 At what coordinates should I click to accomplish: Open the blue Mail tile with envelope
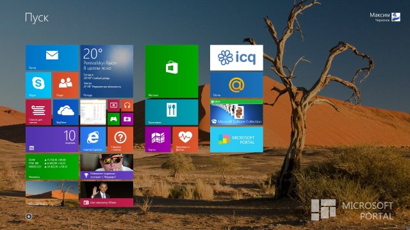pyautogui.click(x=52, y=57)
